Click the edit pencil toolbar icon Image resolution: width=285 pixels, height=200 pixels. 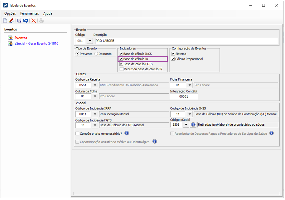12,21
